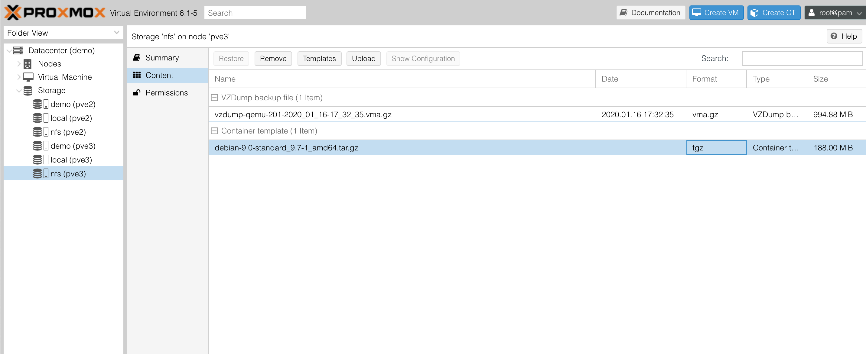Collapse the Storage tree folder
Image resolution: width=866 pixels, height=354 pixels.
(x=19, y=90)
